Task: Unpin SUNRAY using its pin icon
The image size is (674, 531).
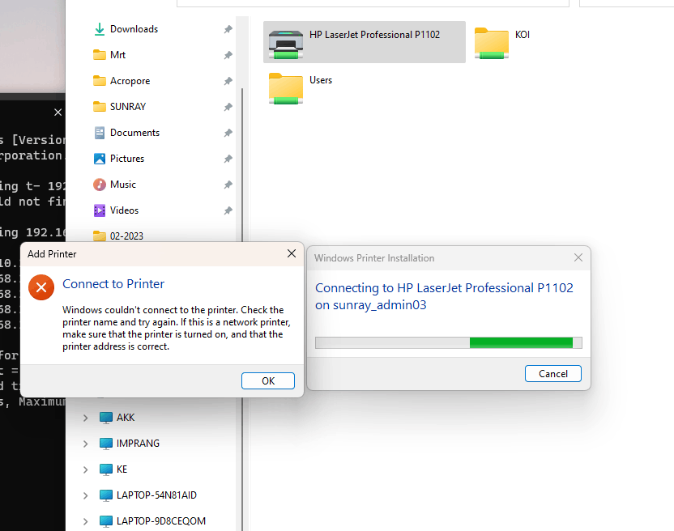Action: [x=228, y=107]
